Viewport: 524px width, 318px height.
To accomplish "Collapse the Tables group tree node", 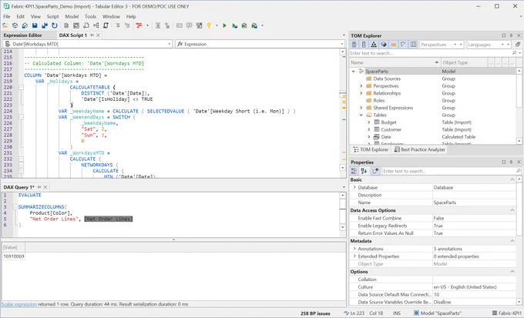I will coord(361,115).
